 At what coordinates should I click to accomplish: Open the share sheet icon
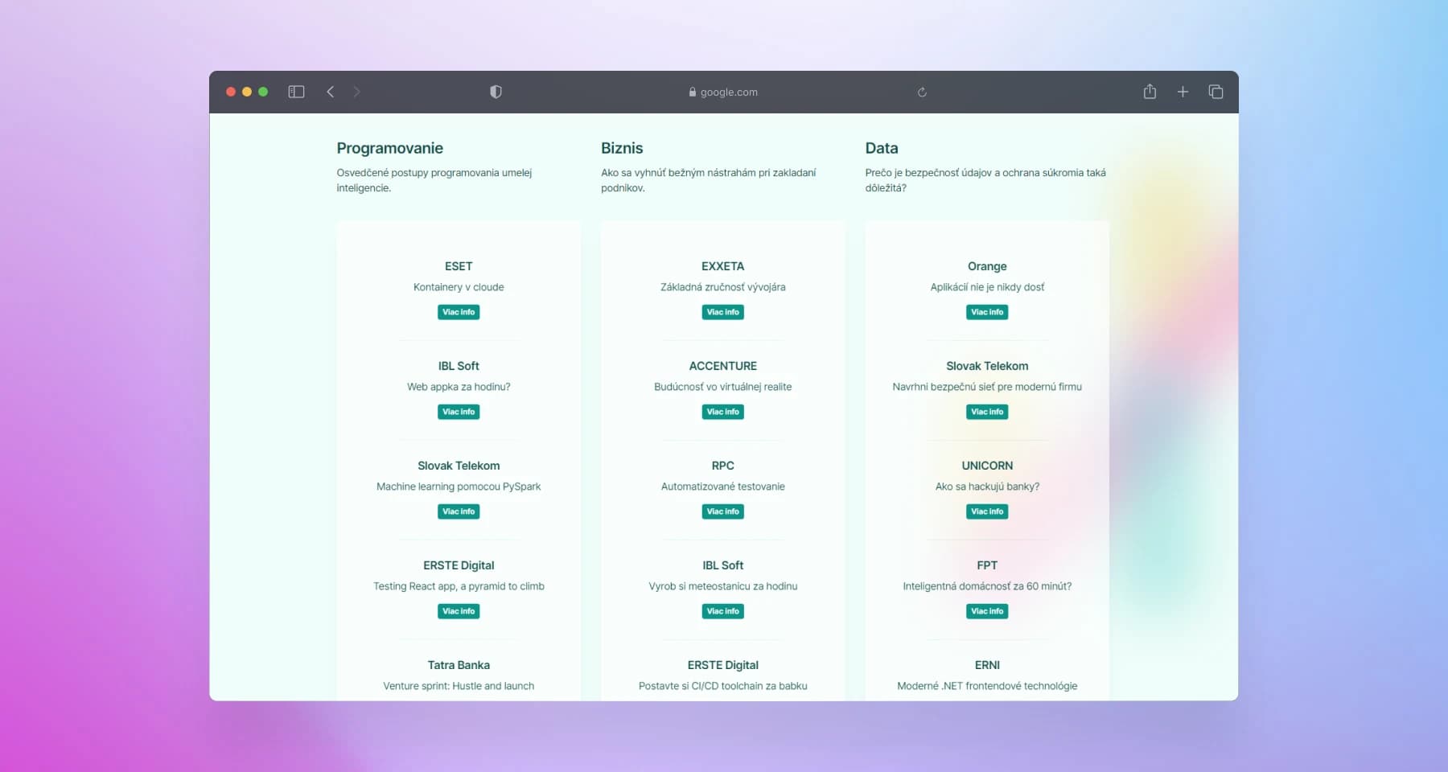point(1150,91)
